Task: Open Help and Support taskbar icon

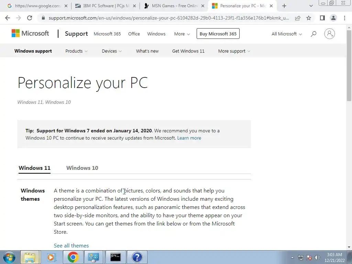Action: (137, 257)
